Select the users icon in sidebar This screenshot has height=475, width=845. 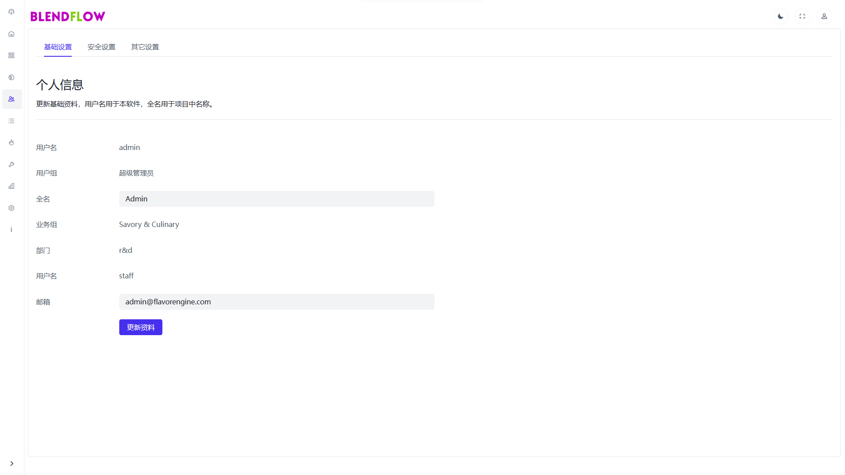(x=11, y=99)
